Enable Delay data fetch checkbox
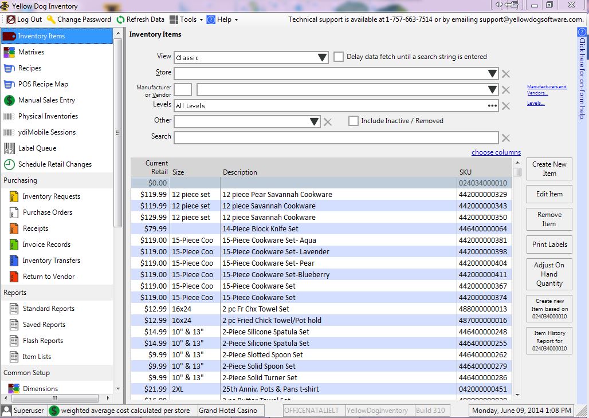Viewport: 589px width, 418px height. click(339, 57)
